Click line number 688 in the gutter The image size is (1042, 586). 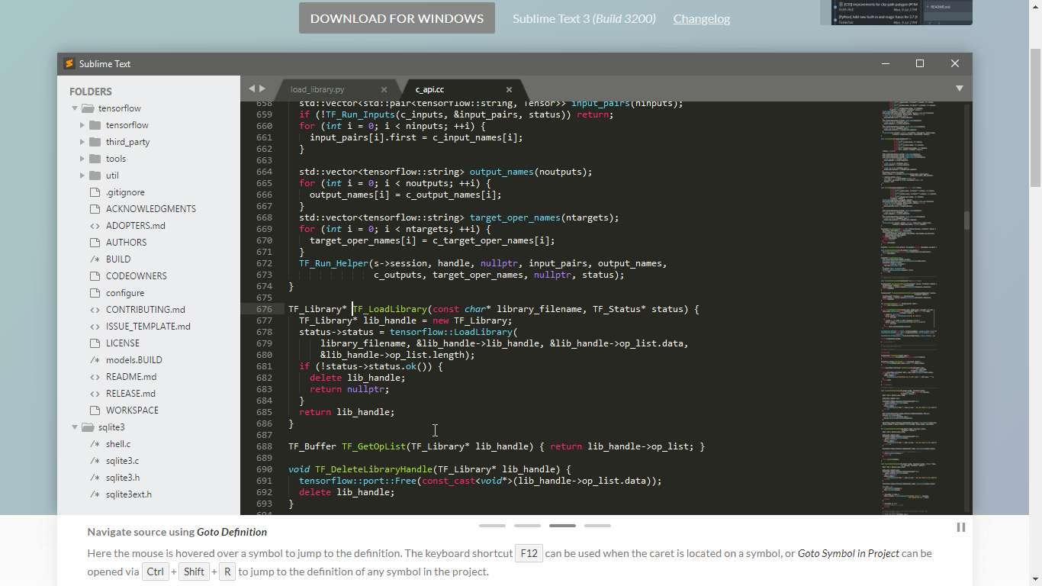point(264,446)
